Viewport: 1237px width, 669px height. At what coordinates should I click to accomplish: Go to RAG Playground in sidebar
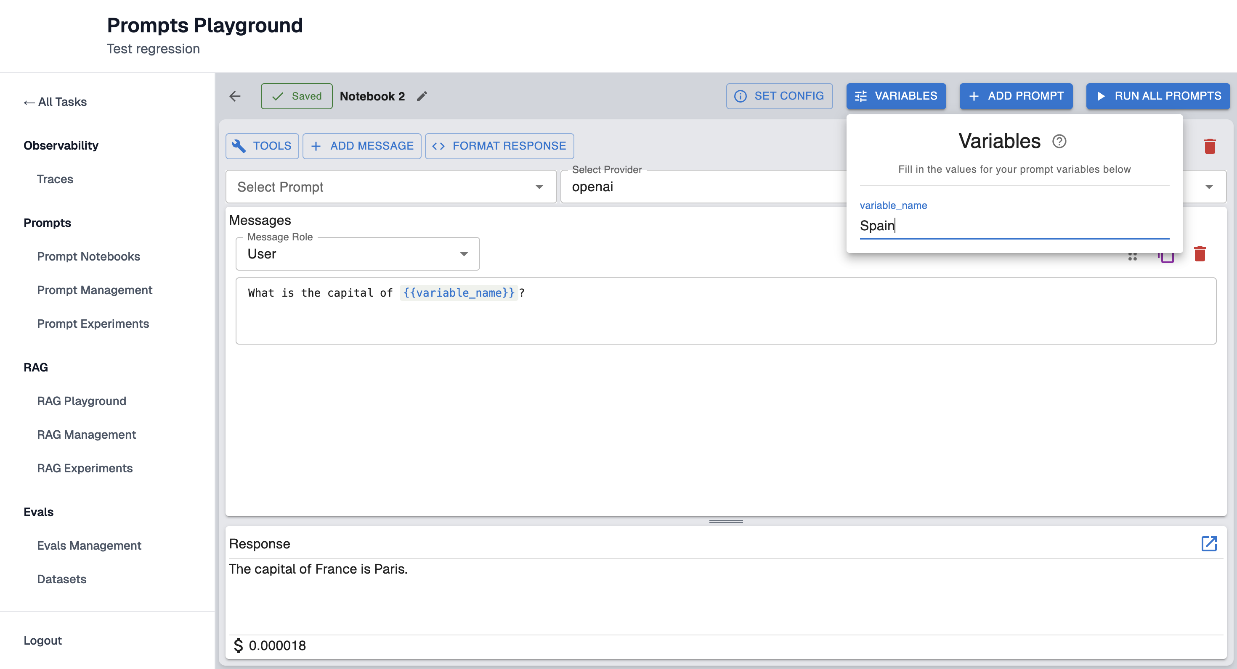tap(81, 401)
